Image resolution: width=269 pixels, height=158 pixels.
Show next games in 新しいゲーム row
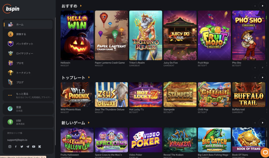click(262, 123)
